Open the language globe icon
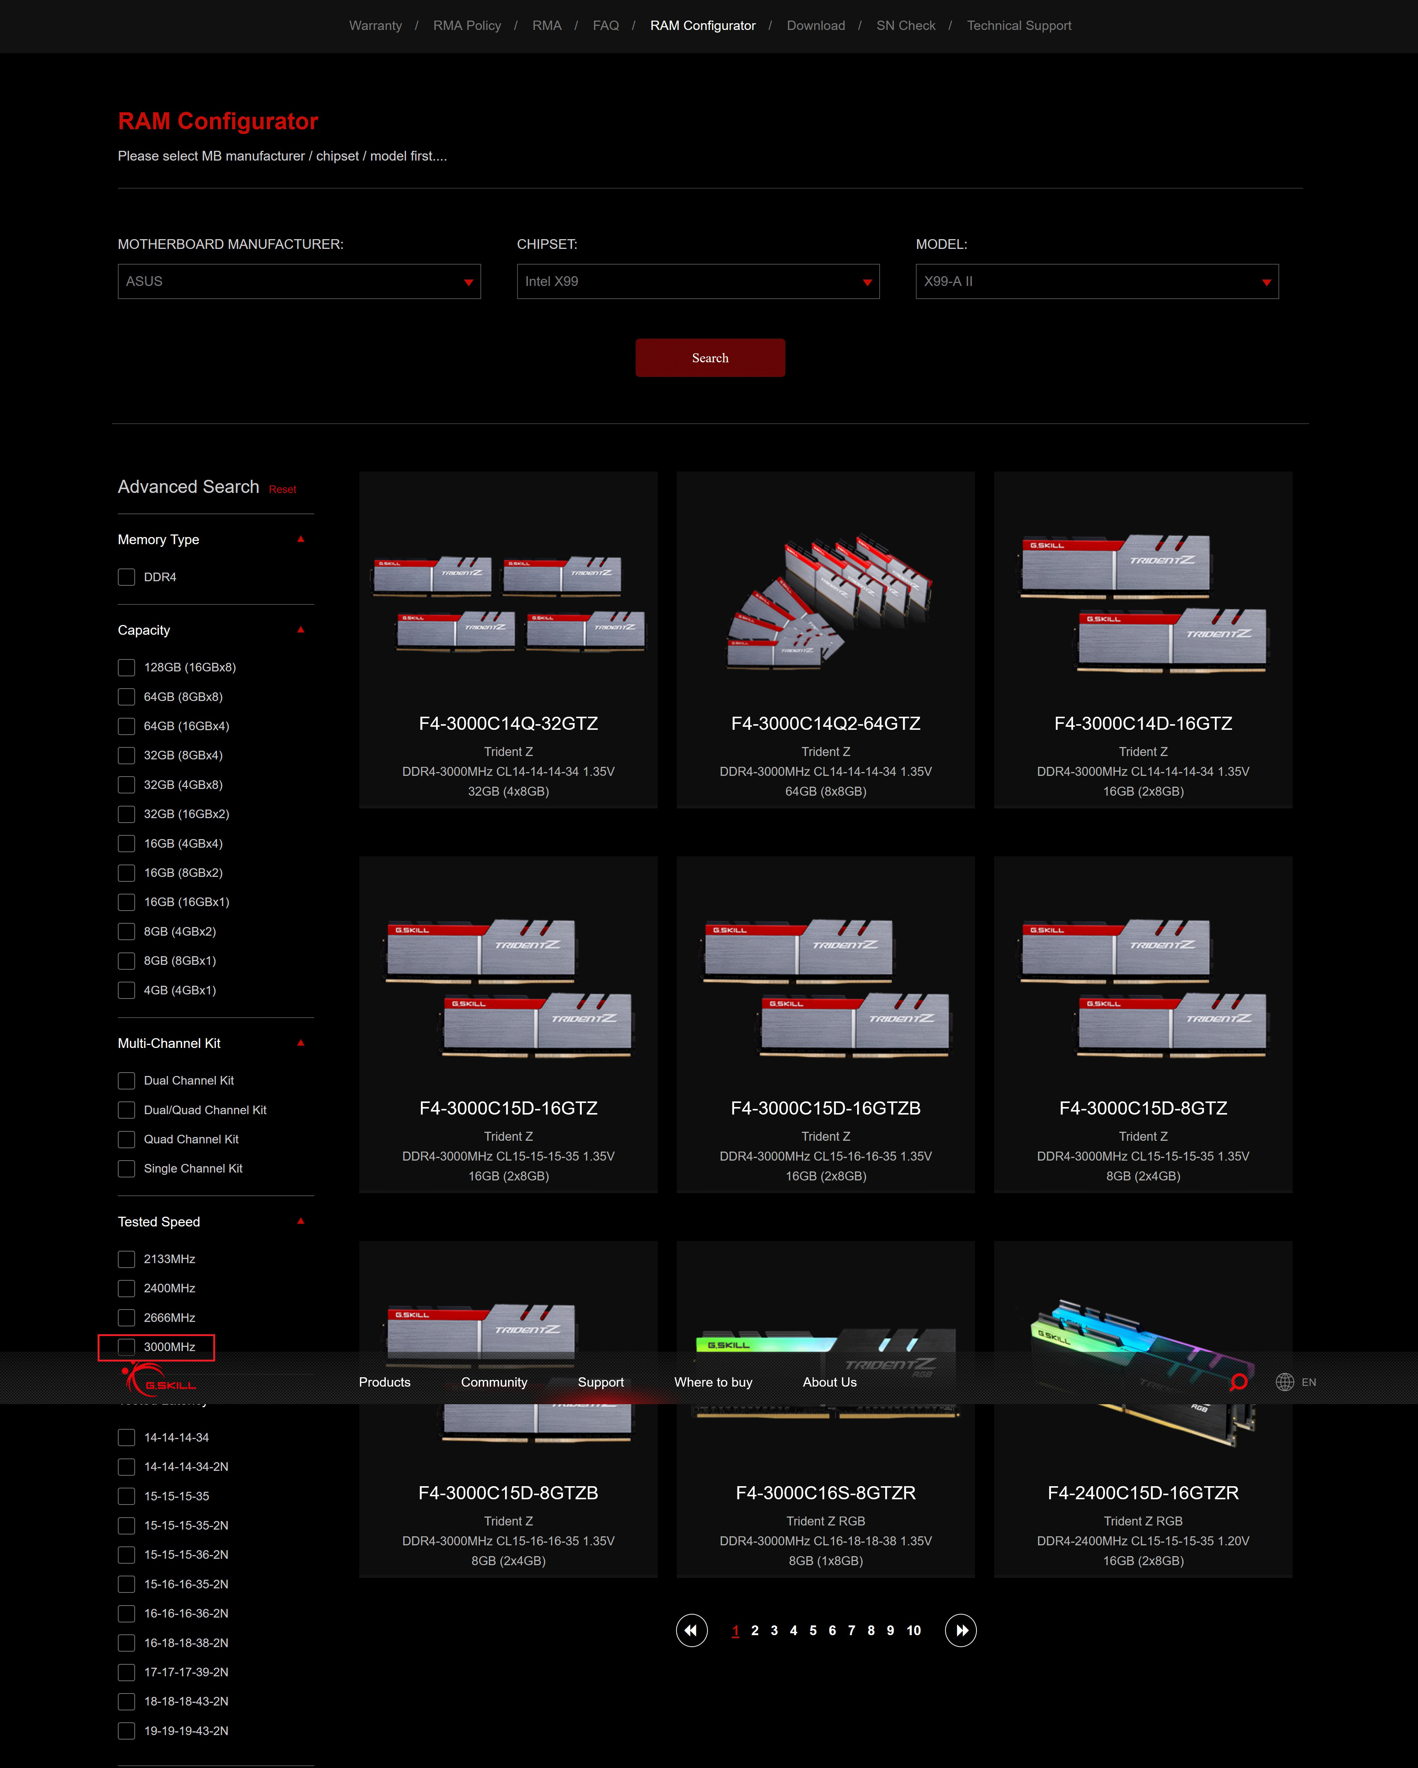The height and width of the screenshot is (1768, 1418). pyautogui.click(x=1284, y=1382)
